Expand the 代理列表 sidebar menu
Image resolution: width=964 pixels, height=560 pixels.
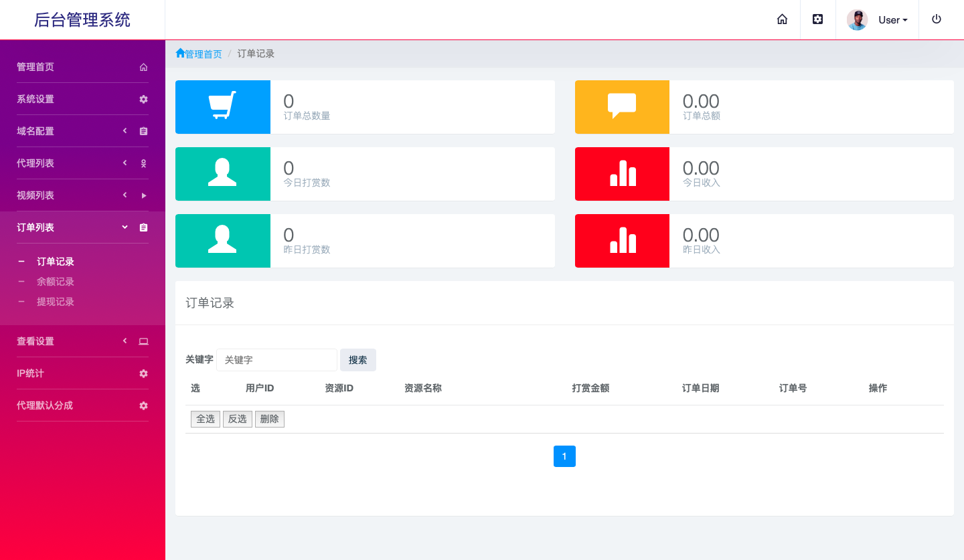[82, 163]
